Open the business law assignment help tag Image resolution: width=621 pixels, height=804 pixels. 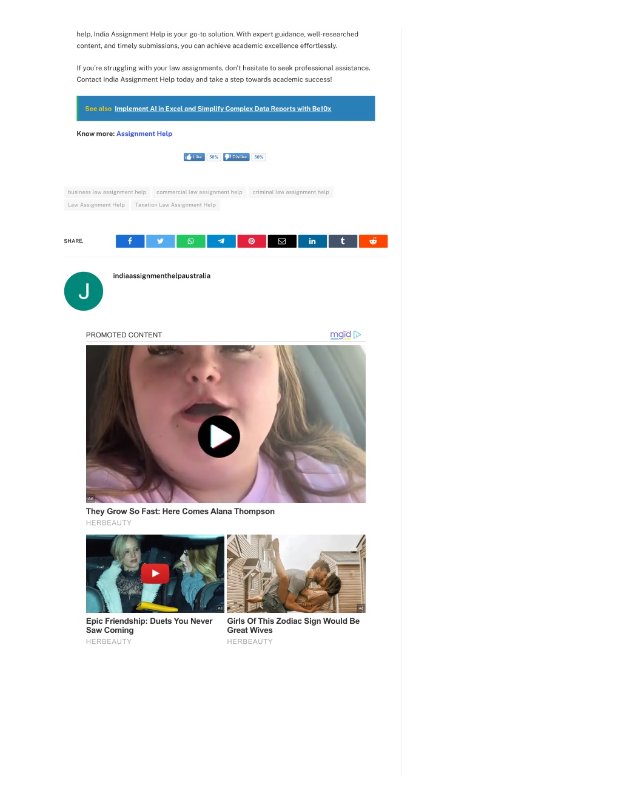[107, 192]
